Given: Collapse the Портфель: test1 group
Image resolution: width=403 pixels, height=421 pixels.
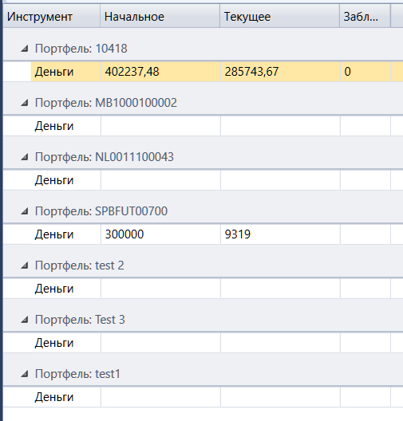Looking at the screenshot, I should (25, 374).
